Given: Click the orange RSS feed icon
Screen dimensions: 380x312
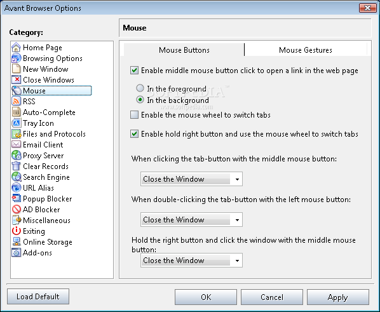Looking at the screenshot, I should point(17,101).
